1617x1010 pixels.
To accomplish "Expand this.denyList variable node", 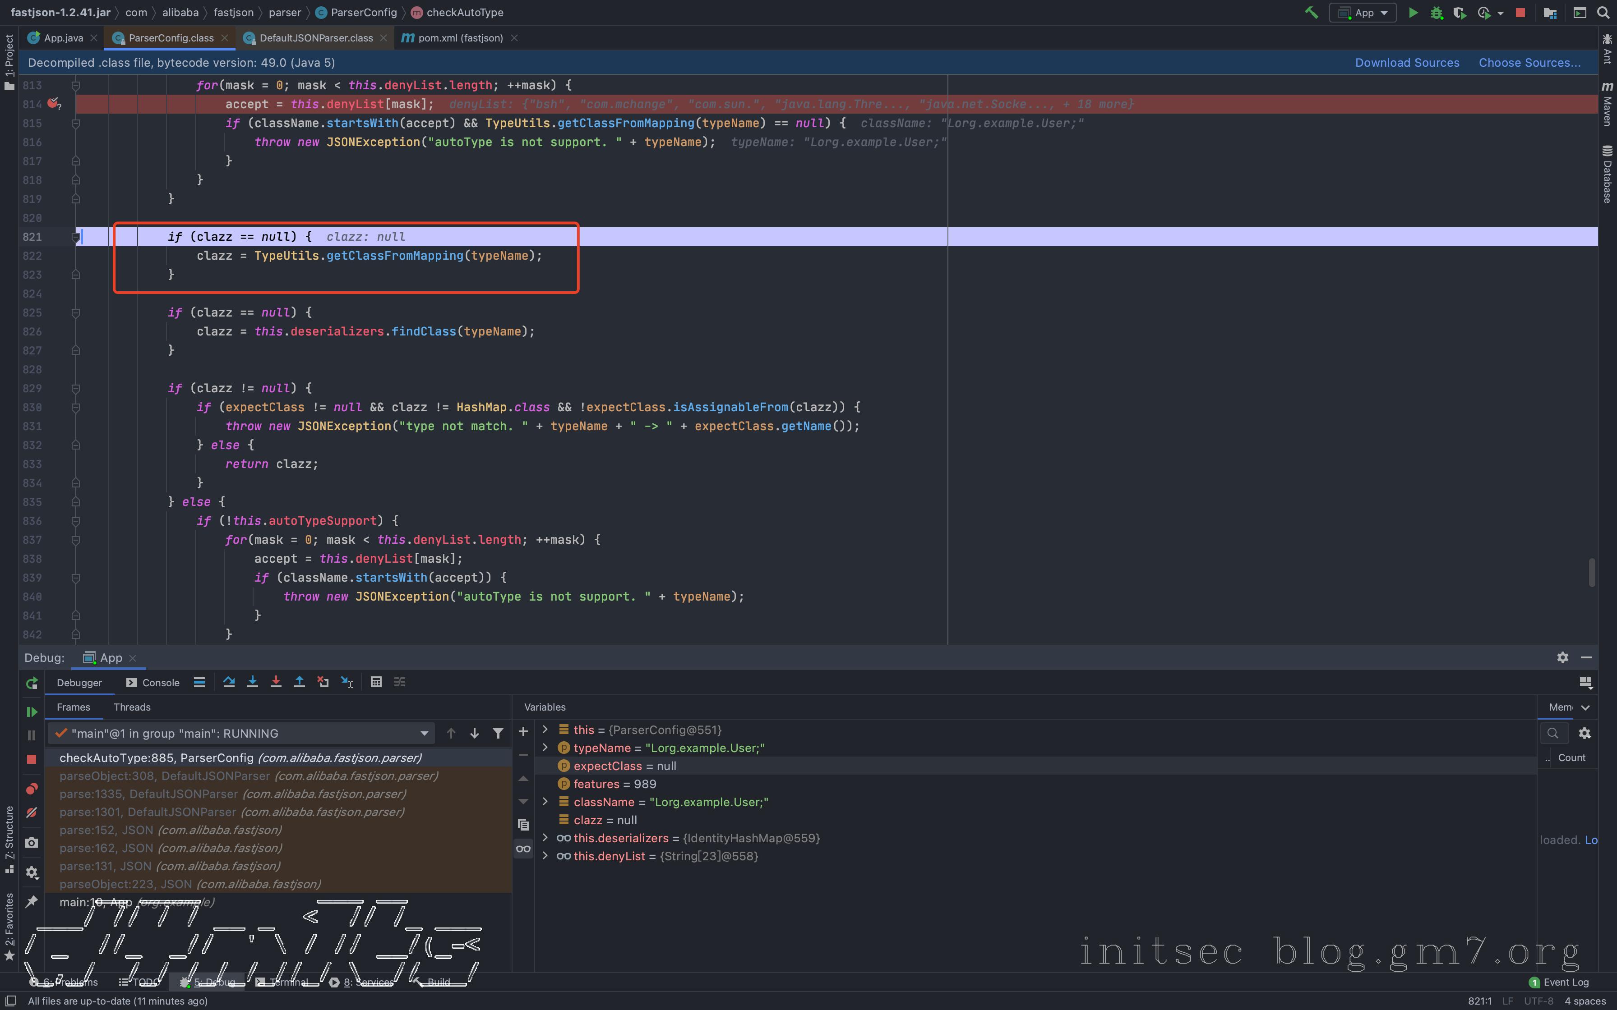I will pos(545,856).
